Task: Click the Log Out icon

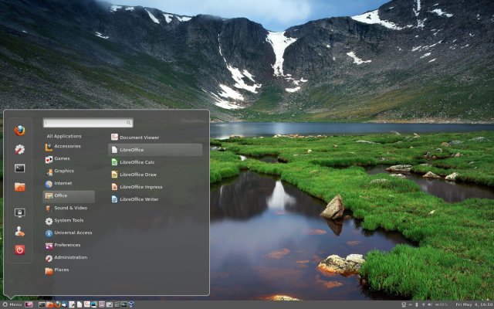Action: click(x=20, y=231)
